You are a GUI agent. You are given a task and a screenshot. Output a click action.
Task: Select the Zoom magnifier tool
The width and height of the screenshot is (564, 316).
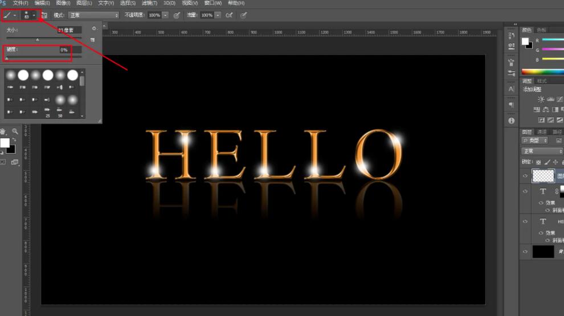tap(15, 132)
